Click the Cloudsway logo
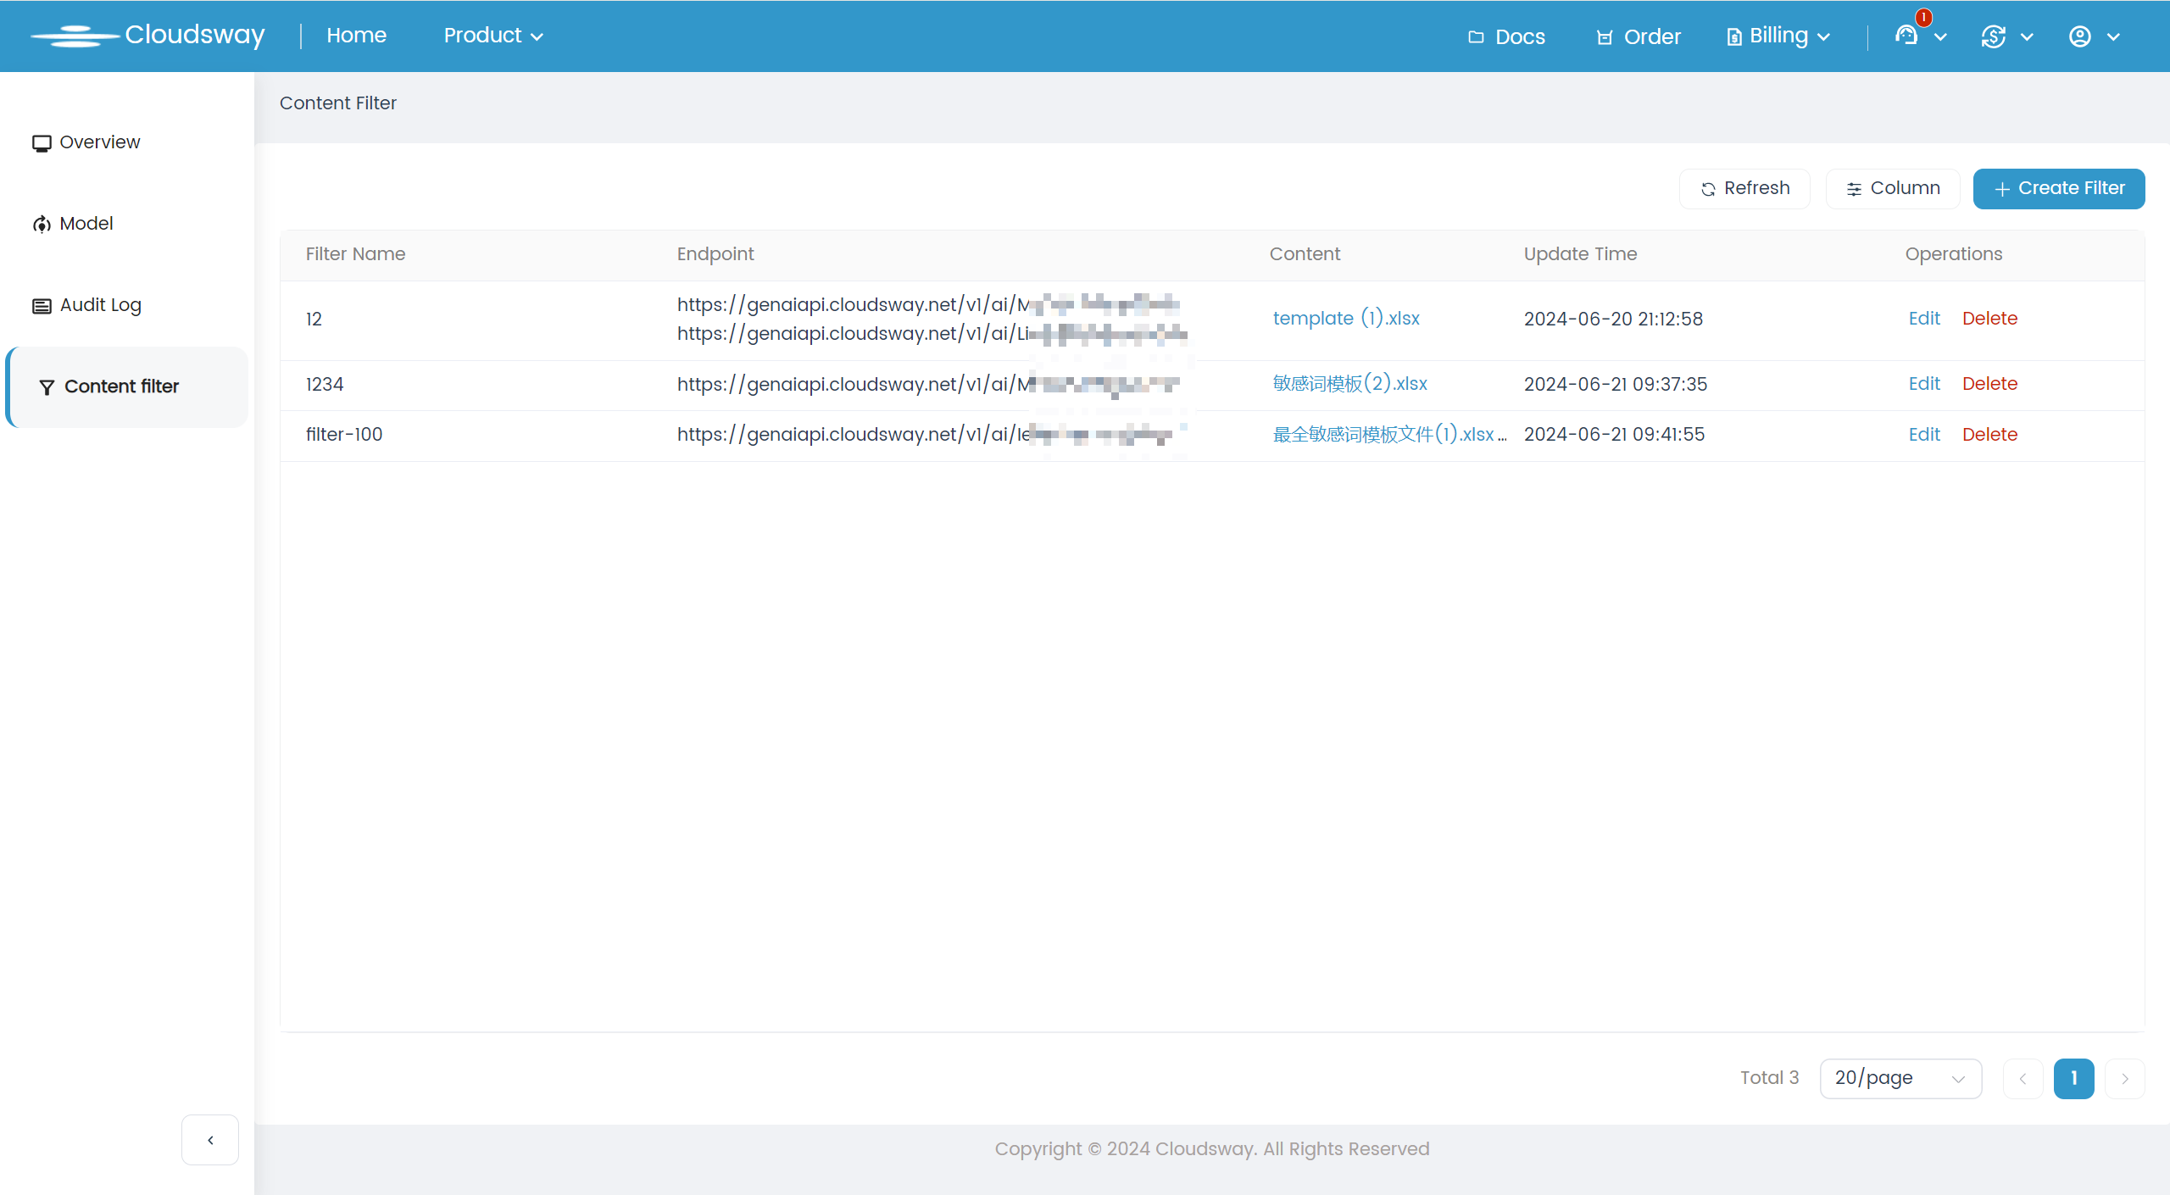2170x1195 pixels. pyautogui.click(x=148, y=36)
